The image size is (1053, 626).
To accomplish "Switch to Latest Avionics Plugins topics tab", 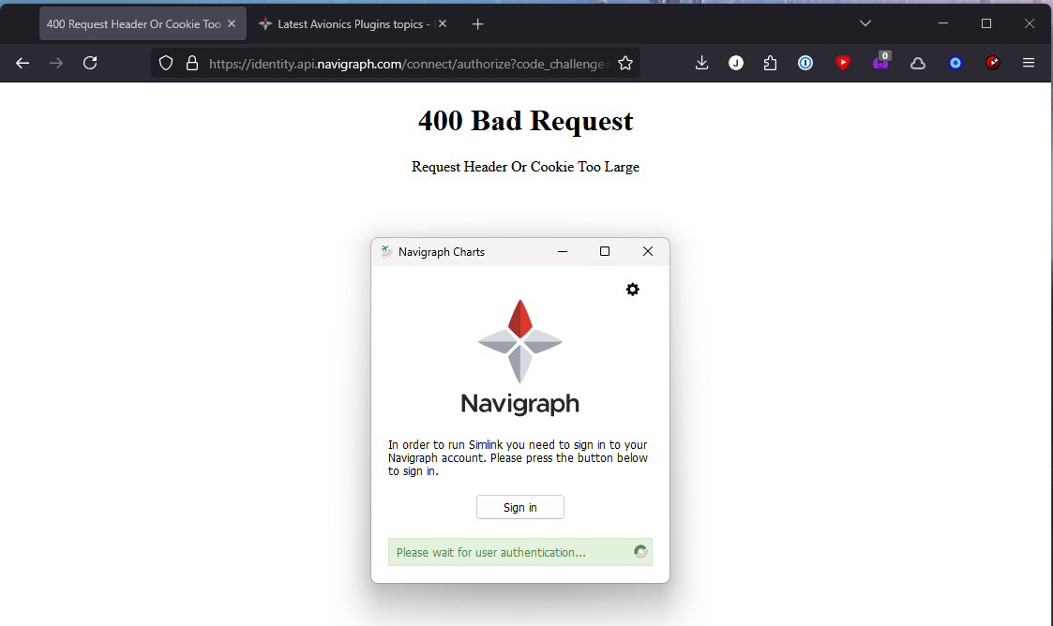I will pyautogui.click(x=354, y=24).
